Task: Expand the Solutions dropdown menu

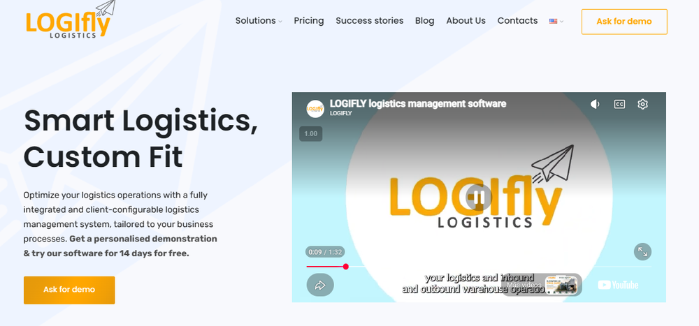Action: [x=259, y=20]
